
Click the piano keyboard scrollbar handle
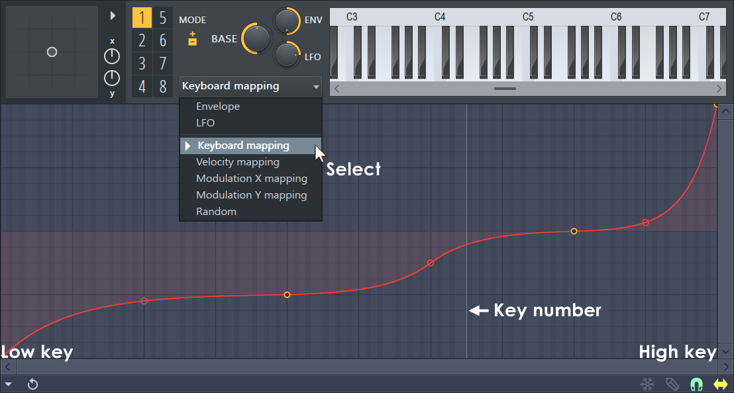pos(505,89)
